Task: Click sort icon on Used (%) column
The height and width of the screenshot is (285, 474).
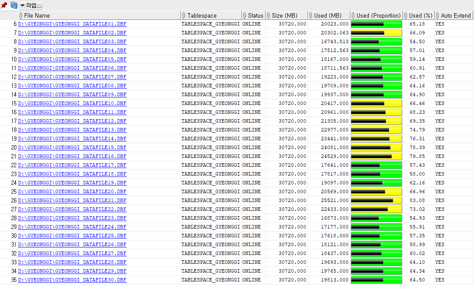Action: click(406, 15)
